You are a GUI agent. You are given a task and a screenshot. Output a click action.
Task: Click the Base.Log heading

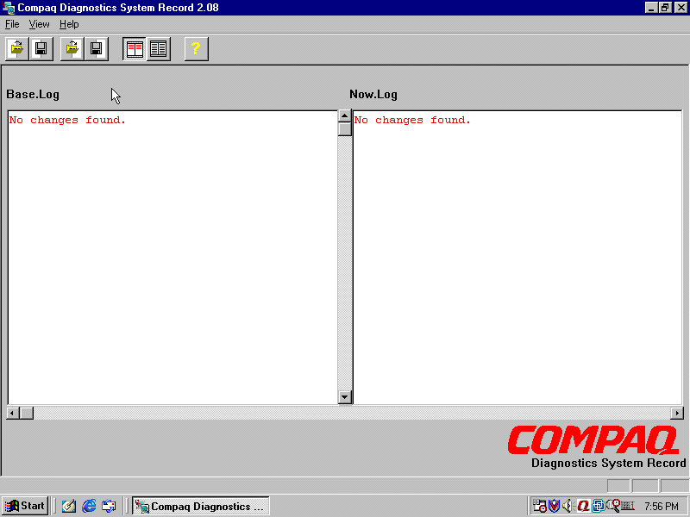[x=33, y=95]
